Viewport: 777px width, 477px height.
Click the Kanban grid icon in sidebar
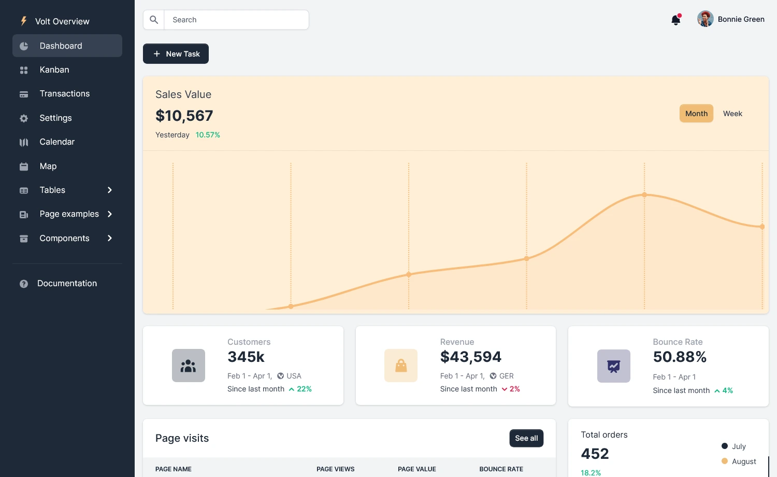coord(24,69)
